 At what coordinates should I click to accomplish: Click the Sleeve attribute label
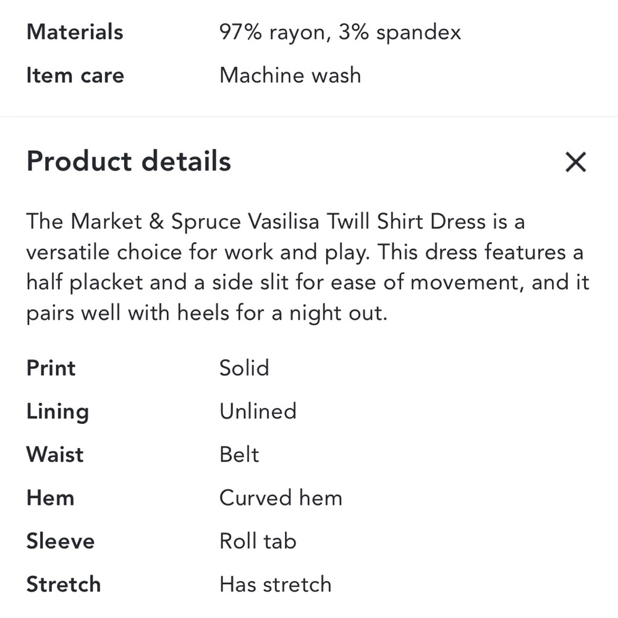60,541
